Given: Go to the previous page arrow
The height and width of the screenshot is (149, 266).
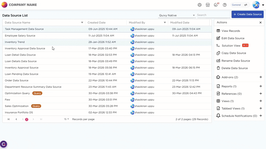Looking at the screenshot, I should pos(16,119).
